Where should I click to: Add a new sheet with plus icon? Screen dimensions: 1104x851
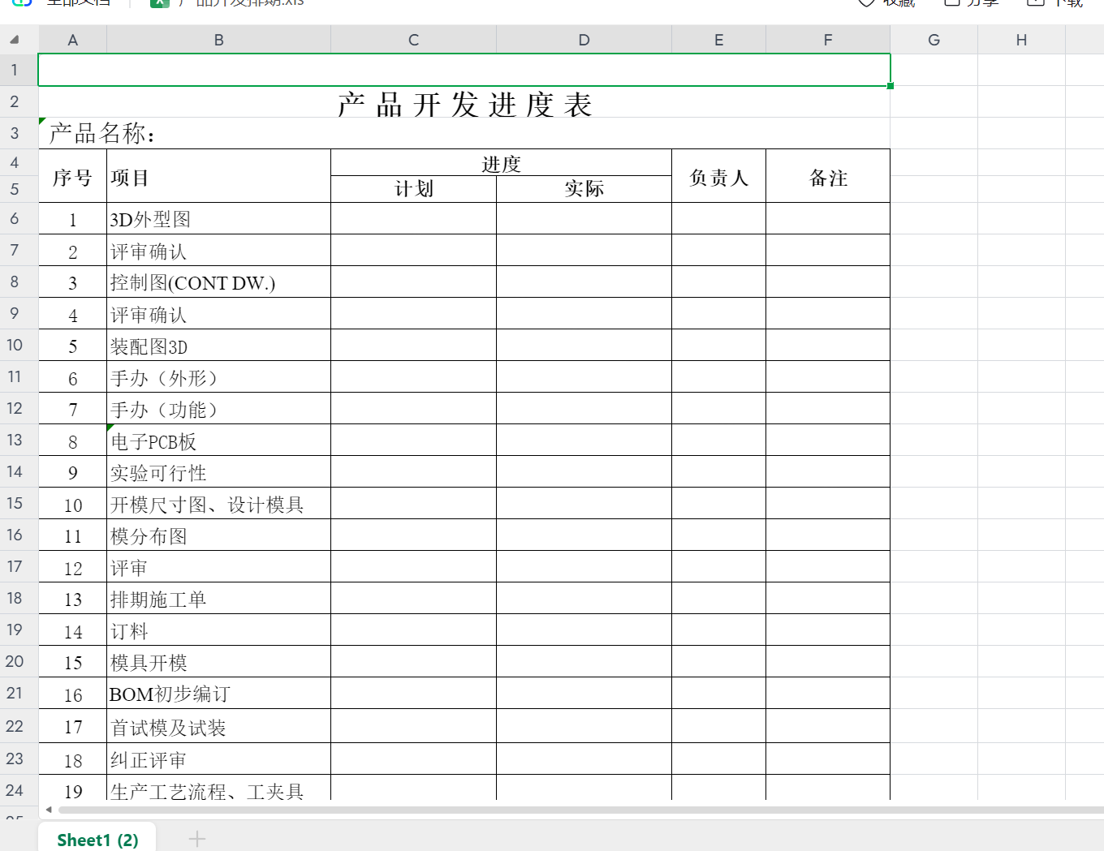[x=196, y=839]
